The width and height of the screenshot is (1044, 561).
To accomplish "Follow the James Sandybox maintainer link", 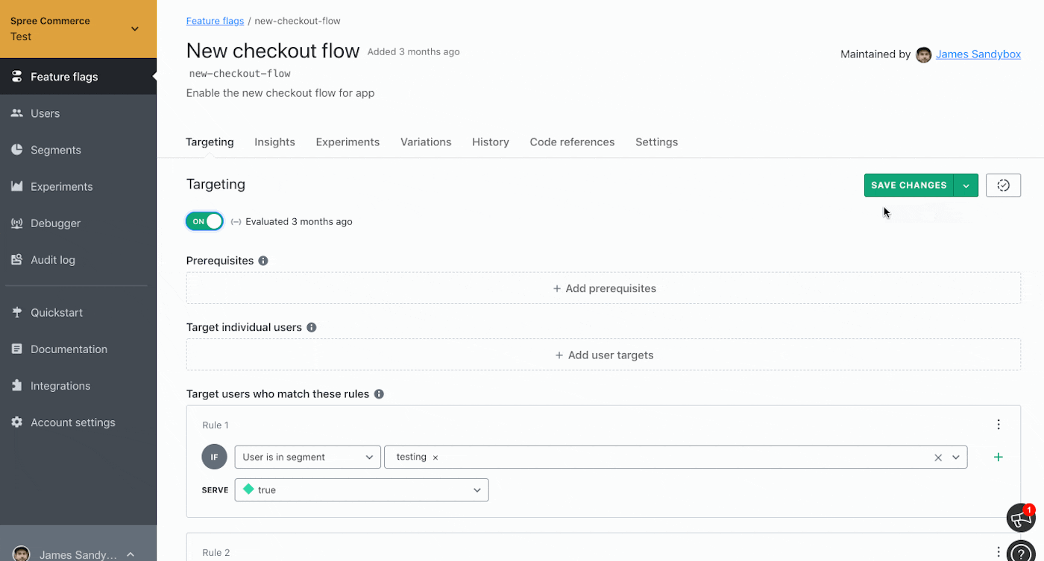I will tap(978, 54).
